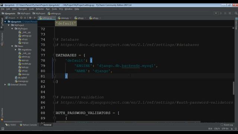Click the Project panel horizontal scrollbar
The height and width of the screenshot is (134, 238).
[13, 122]
